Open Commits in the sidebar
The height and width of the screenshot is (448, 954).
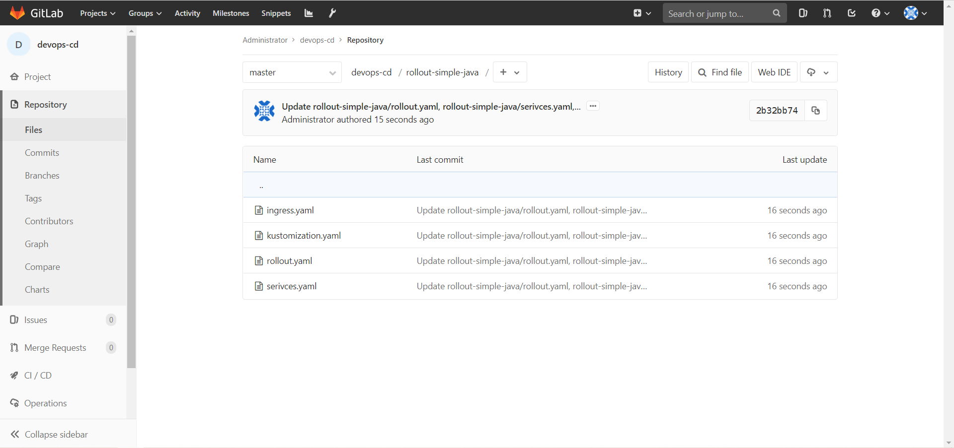(x=42, y=153)
